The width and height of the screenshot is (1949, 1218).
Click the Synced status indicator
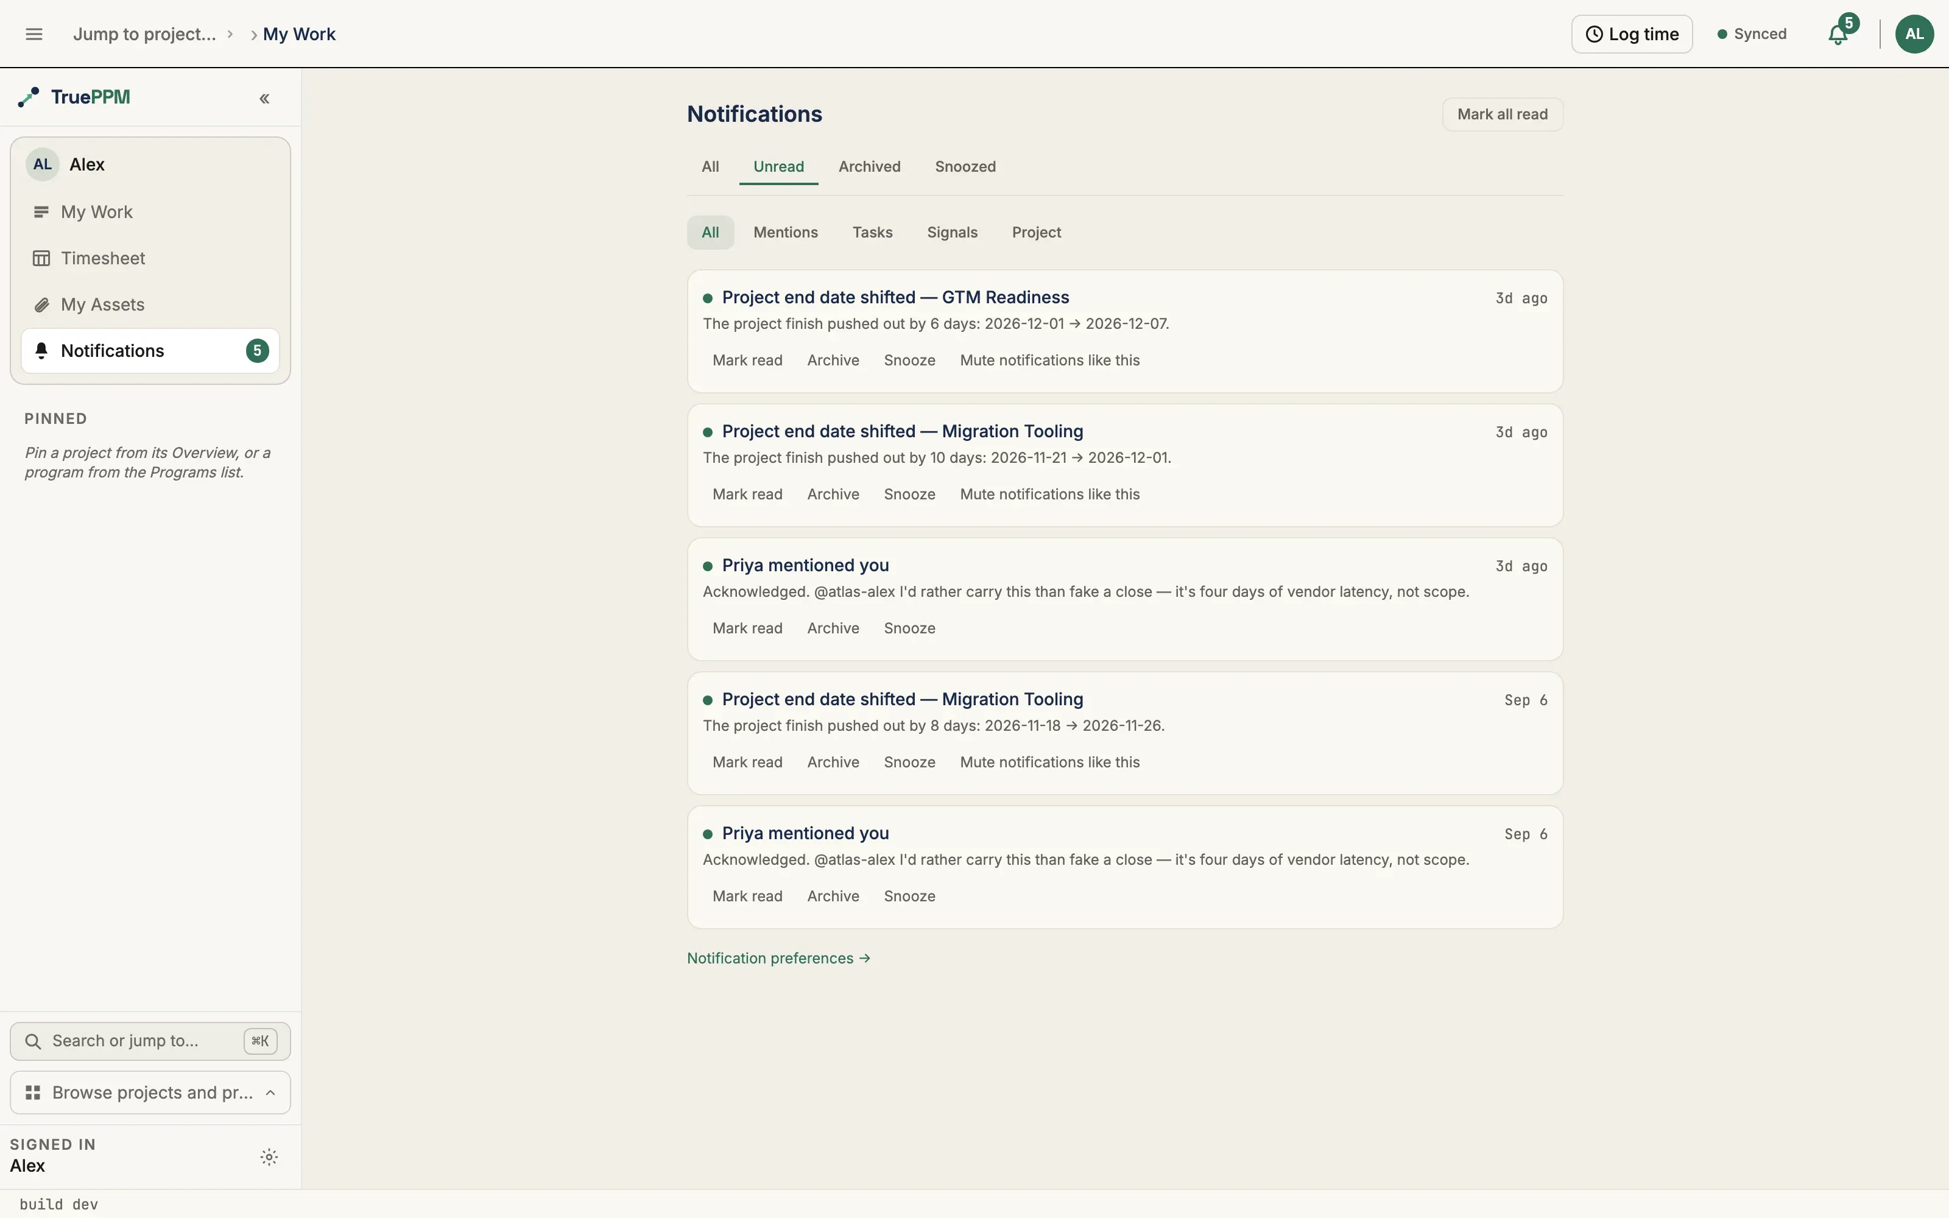pos(1752,34)
